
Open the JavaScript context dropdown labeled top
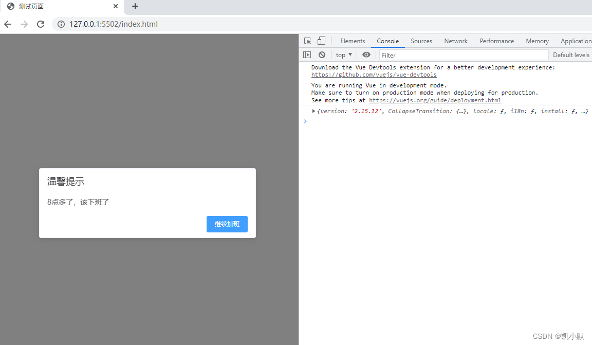tap(343, 55)
